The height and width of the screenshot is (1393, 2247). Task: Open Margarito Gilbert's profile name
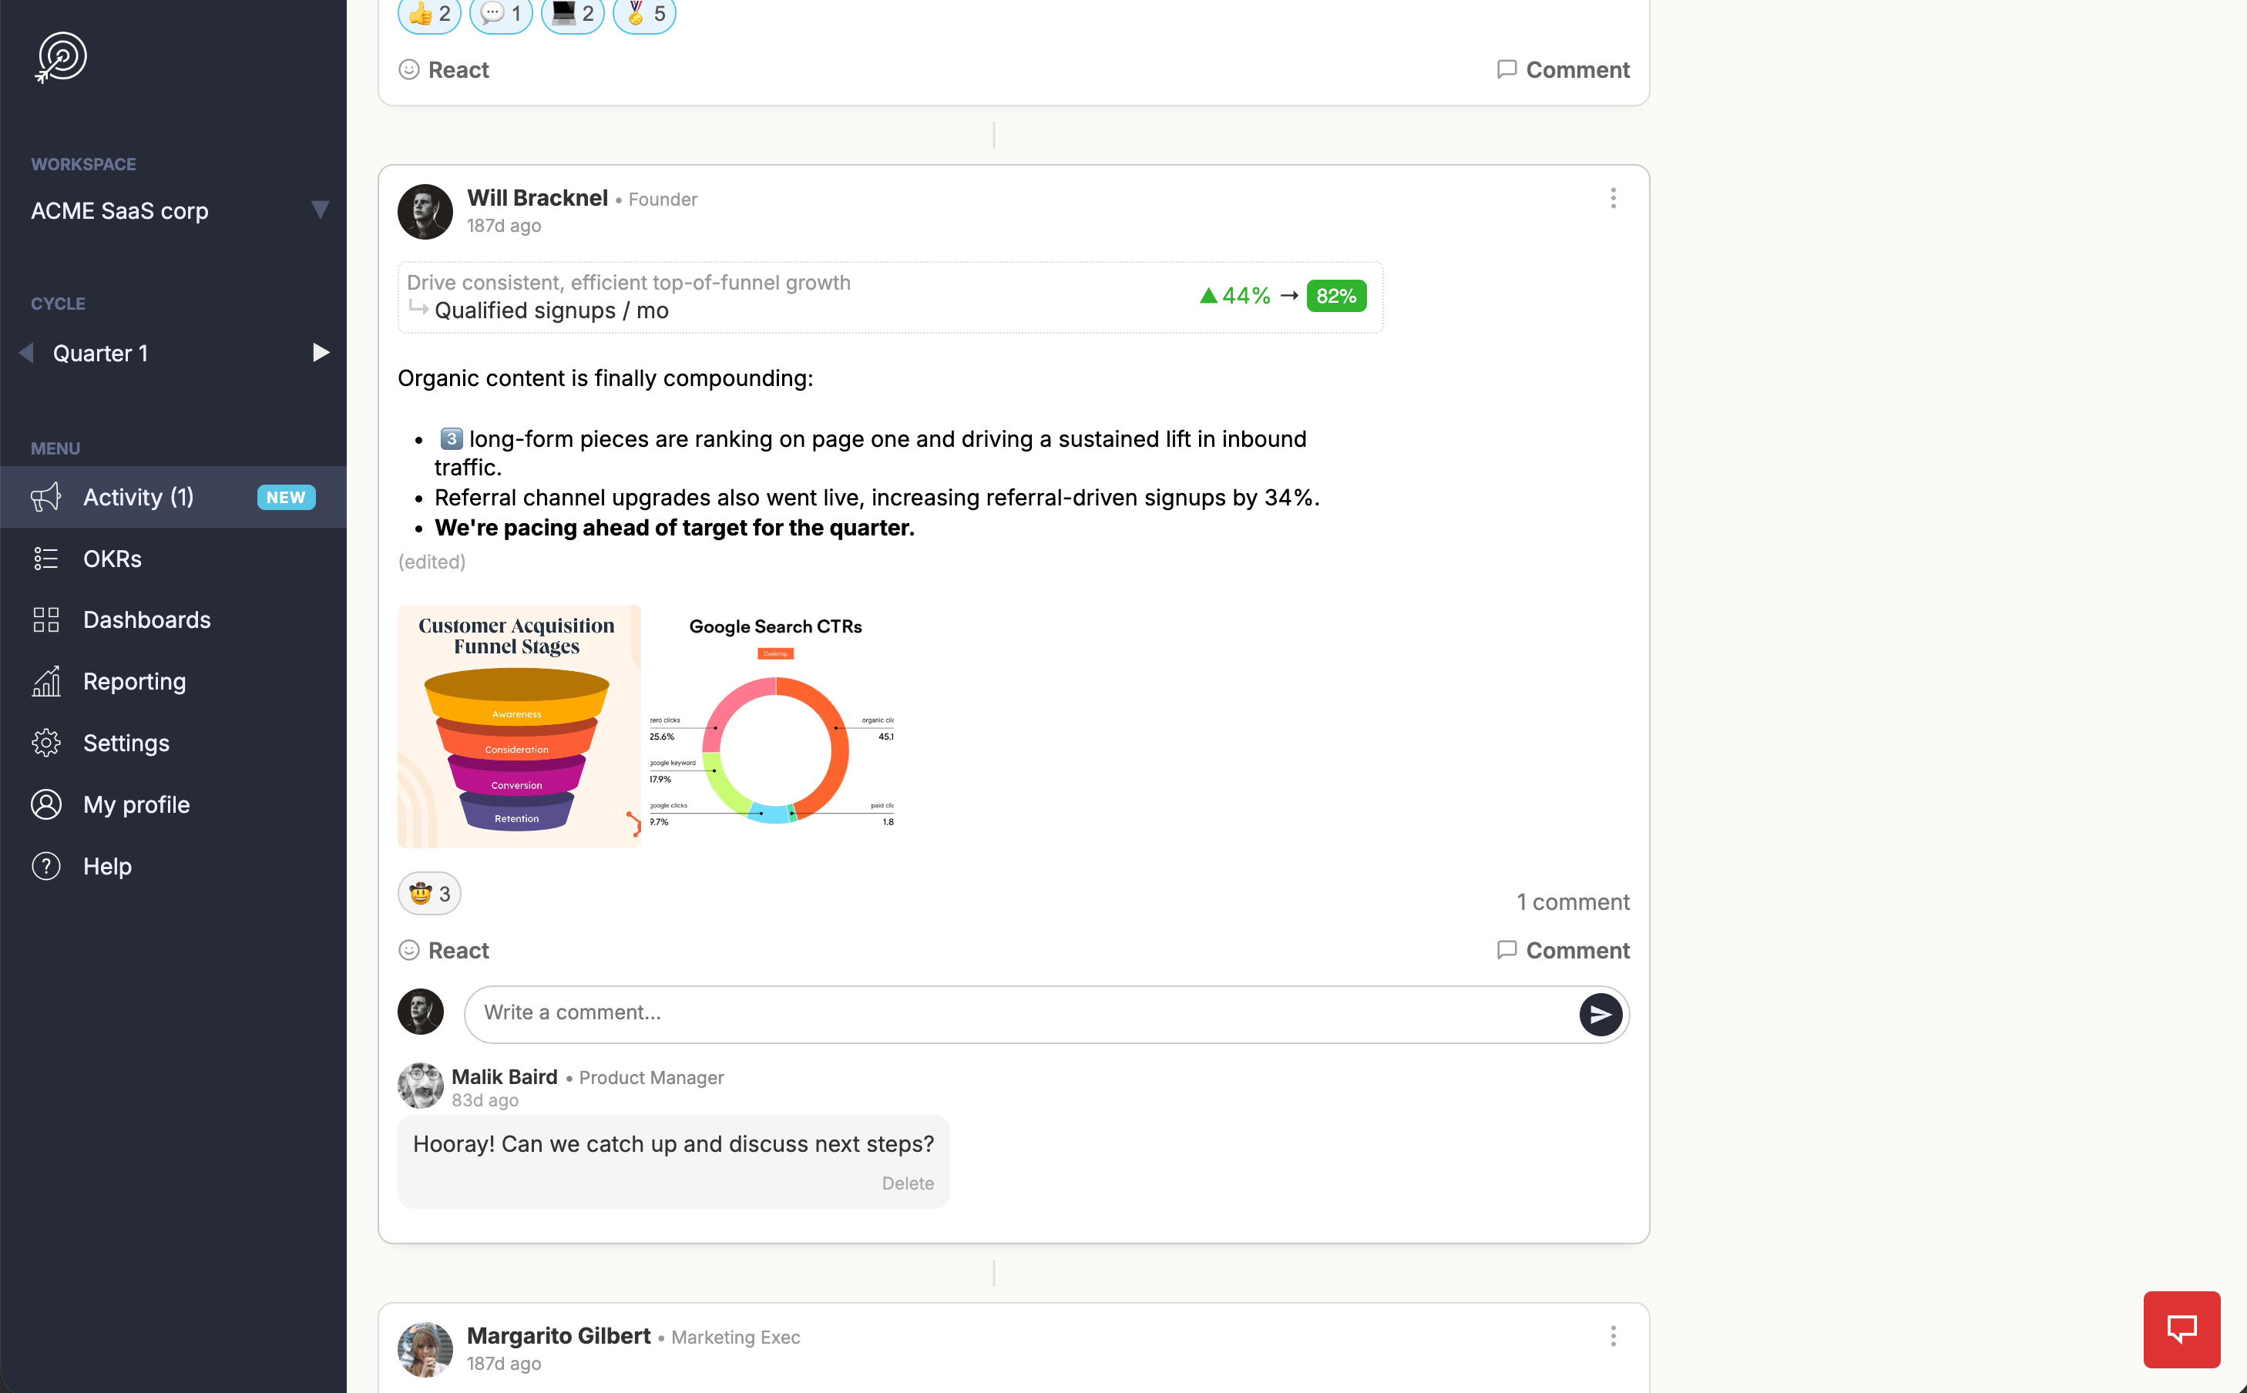coord(559,1336)
